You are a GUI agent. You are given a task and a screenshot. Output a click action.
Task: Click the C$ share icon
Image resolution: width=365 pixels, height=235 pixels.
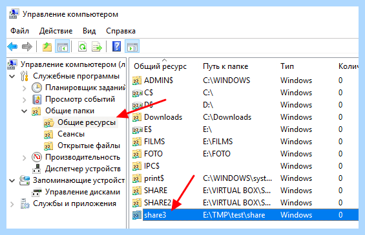137,93
